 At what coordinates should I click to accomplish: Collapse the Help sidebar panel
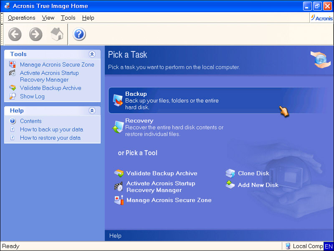coord(92,110)
